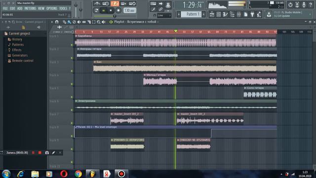This screenshot has height=178, width=316.
Task: Open the FILE menu
Action: [5, 8]
